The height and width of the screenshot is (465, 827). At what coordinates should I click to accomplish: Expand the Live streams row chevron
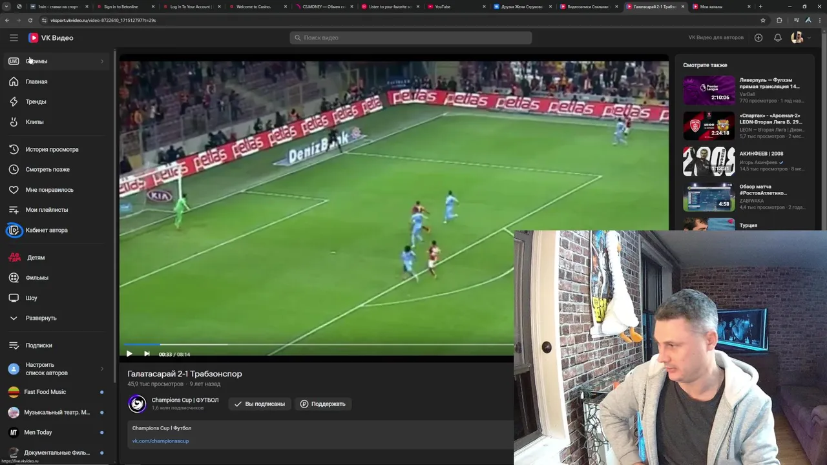pos(102,61)
